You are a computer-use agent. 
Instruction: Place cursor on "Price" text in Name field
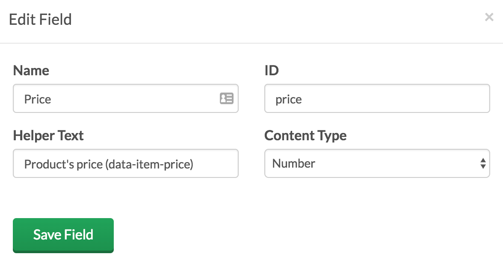pos(38,99)
